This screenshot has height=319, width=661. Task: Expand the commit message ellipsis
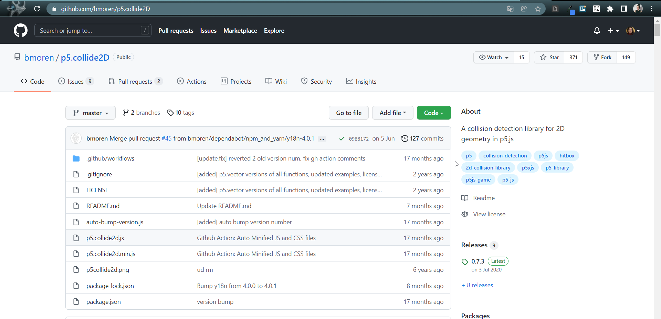tap(322, 139)
